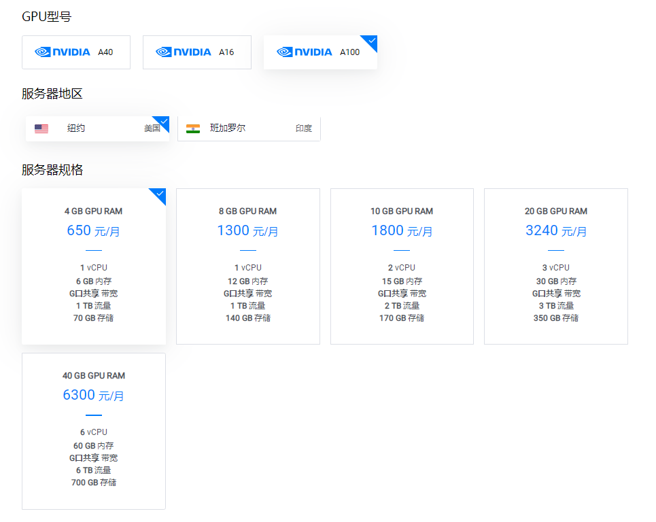
Task: Click the 1300 元/月 price
Action: tap(247, 230)
